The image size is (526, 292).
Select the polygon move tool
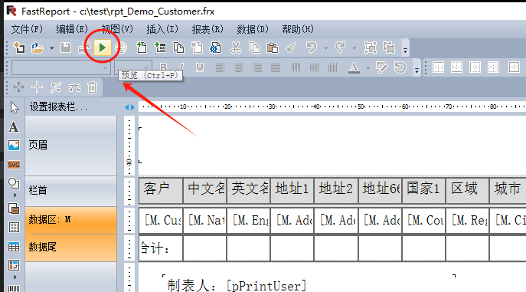[x=19, y=87]
